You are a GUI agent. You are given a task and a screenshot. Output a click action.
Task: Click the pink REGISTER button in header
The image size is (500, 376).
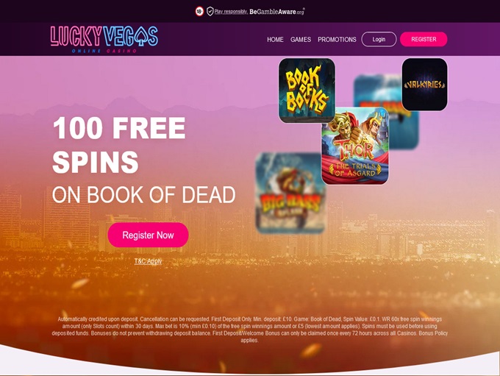(424, 39)
